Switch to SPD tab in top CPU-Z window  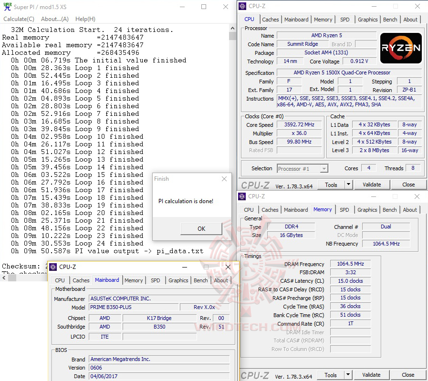345,20
